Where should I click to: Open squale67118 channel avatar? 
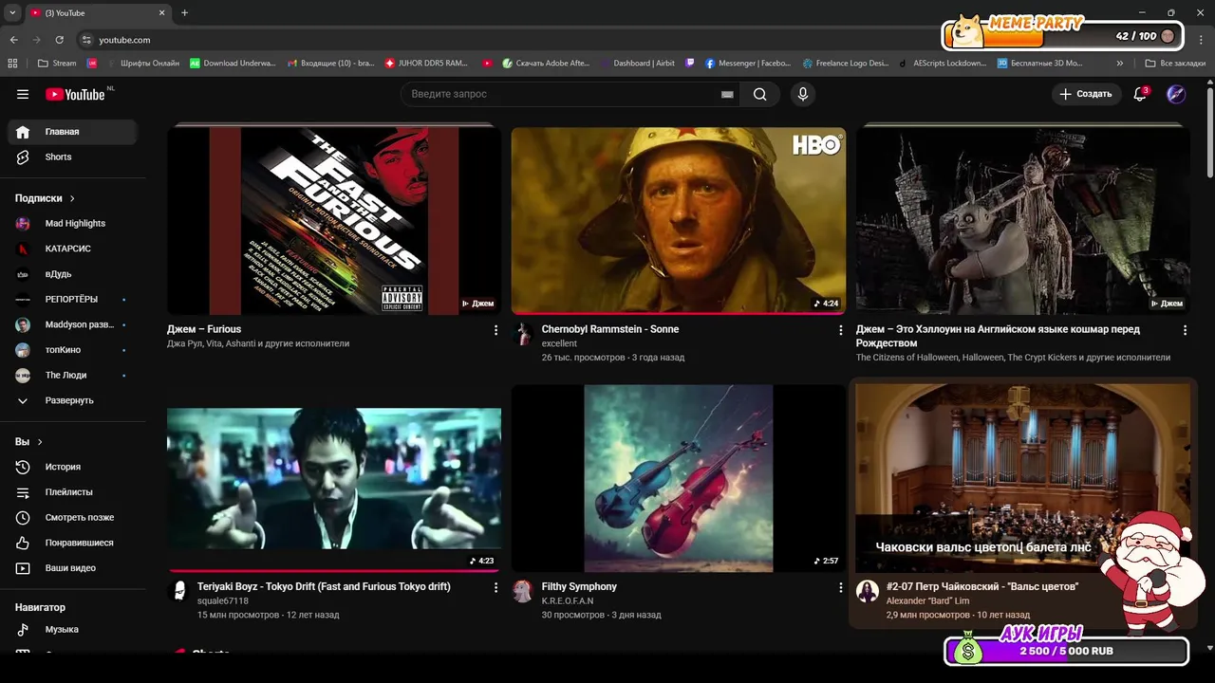point(178,591)
